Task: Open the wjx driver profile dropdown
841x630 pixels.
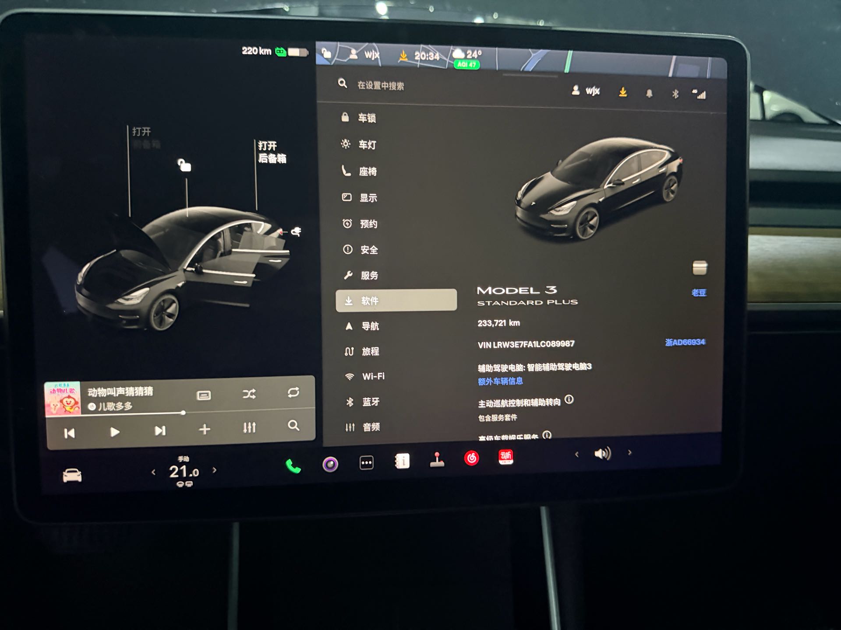Action: pos(586,91)
